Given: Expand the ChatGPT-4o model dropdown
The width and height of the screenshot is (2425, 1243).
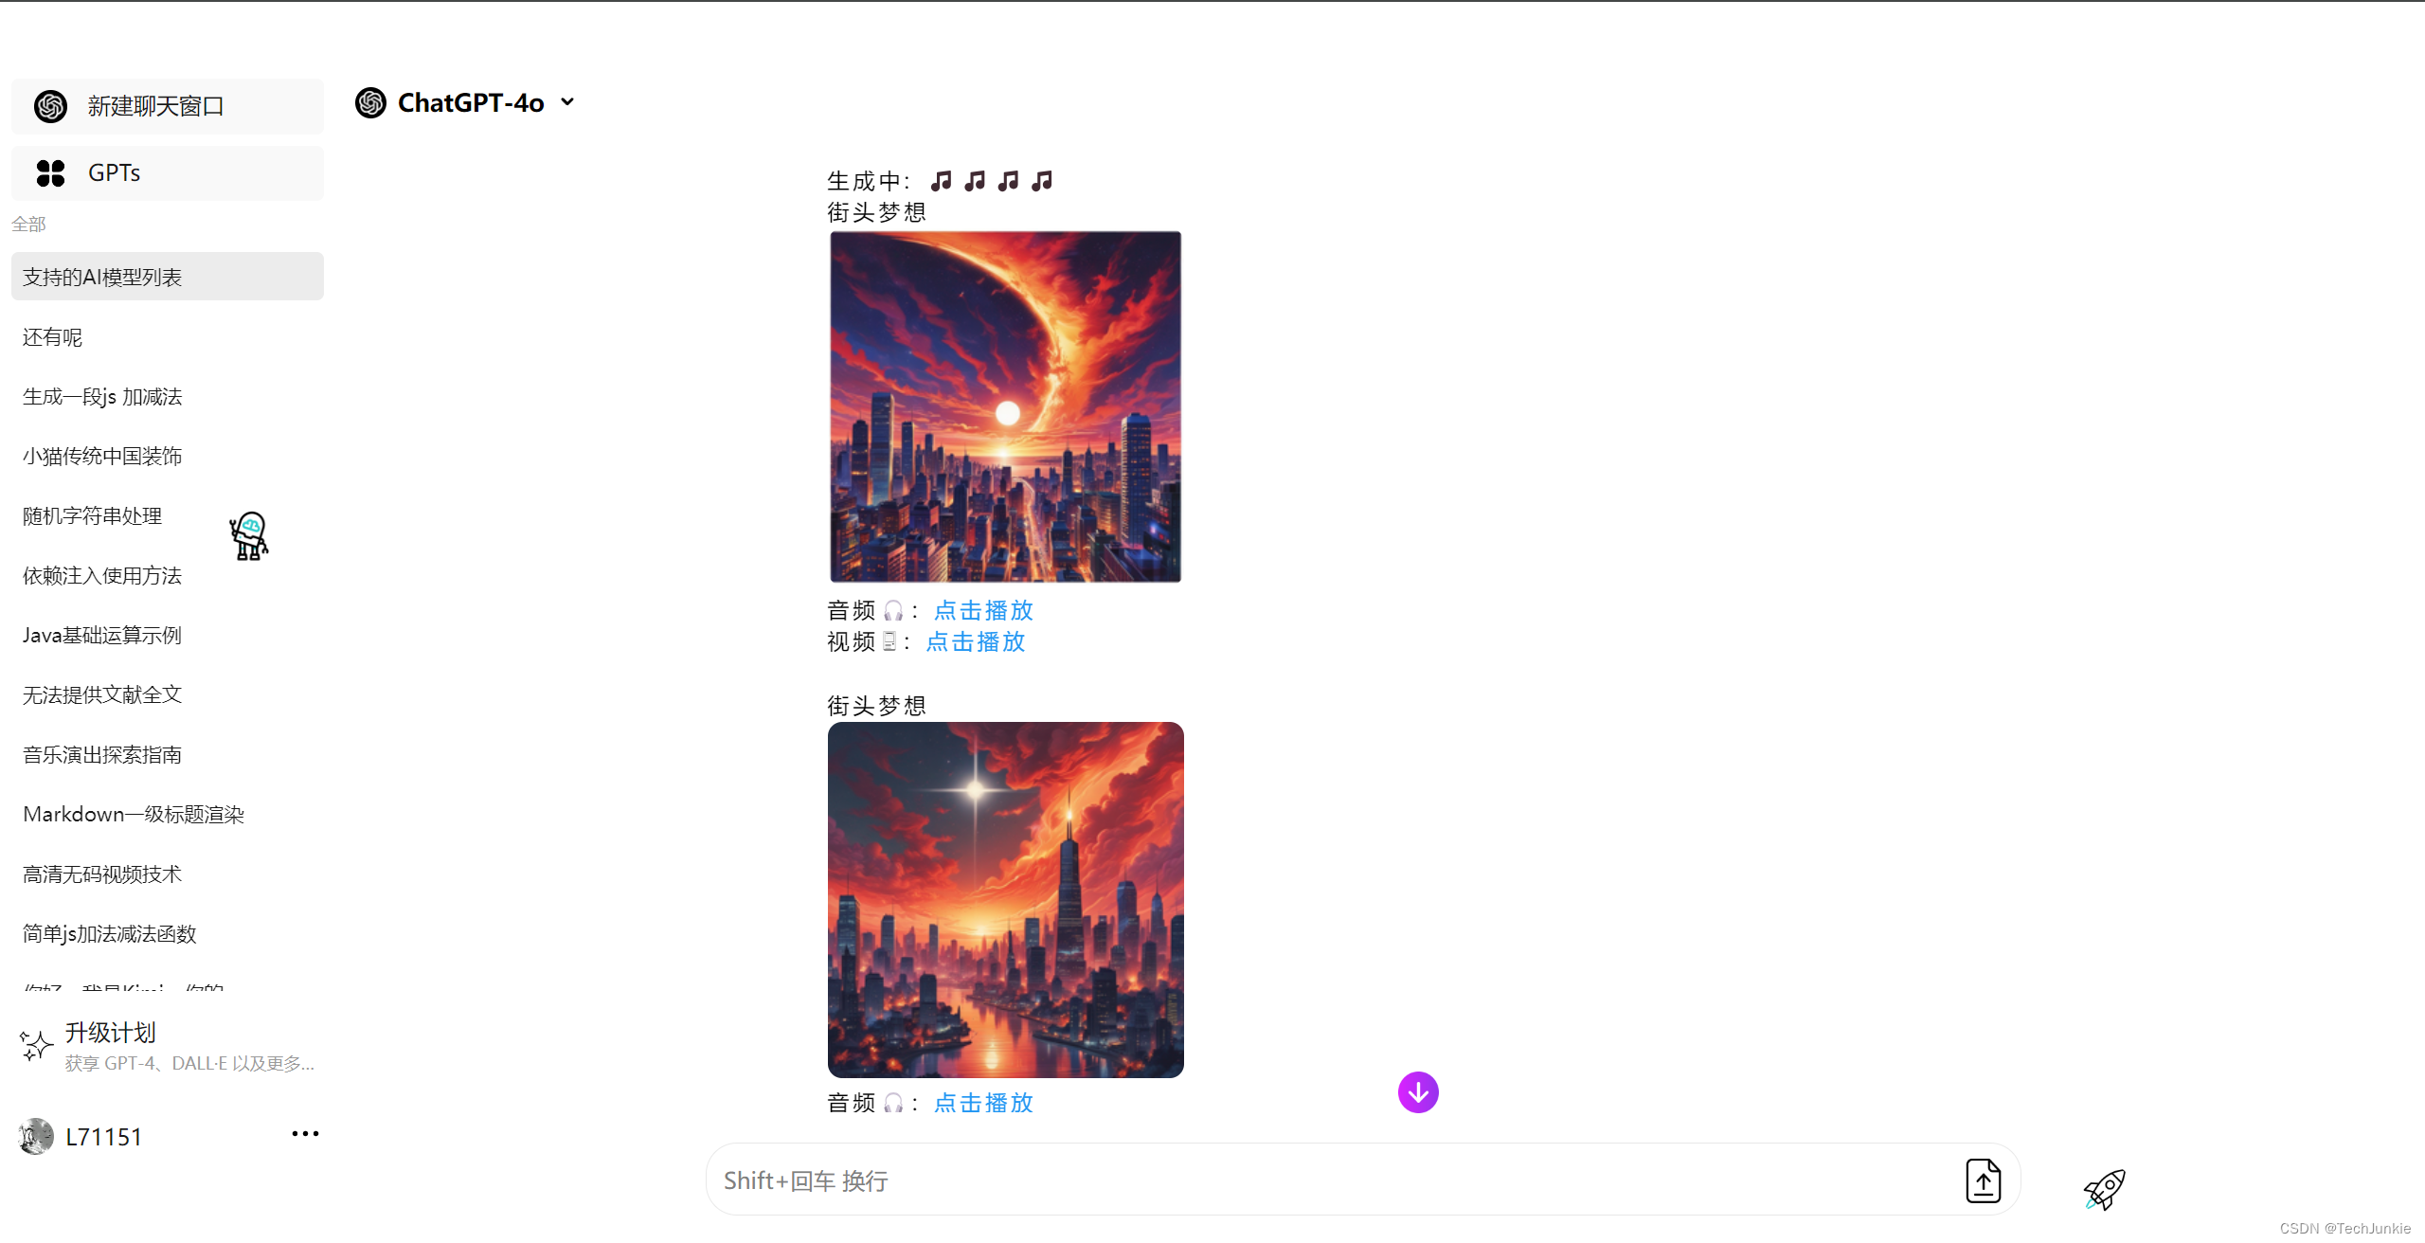Looking at the screenshot, I should tap(567, 102).
